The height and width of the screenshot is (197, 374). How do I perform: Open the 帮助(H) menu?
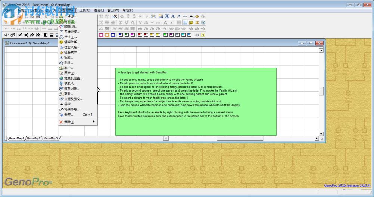(128, 10)
